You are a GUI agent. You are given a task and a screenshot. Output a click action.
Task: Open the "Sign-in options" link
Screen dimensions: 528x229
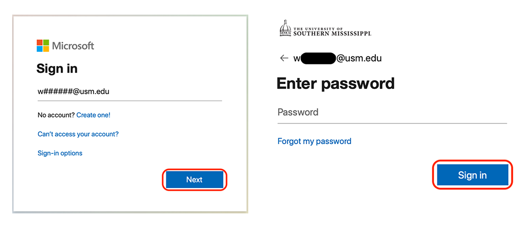pos(60,153)
